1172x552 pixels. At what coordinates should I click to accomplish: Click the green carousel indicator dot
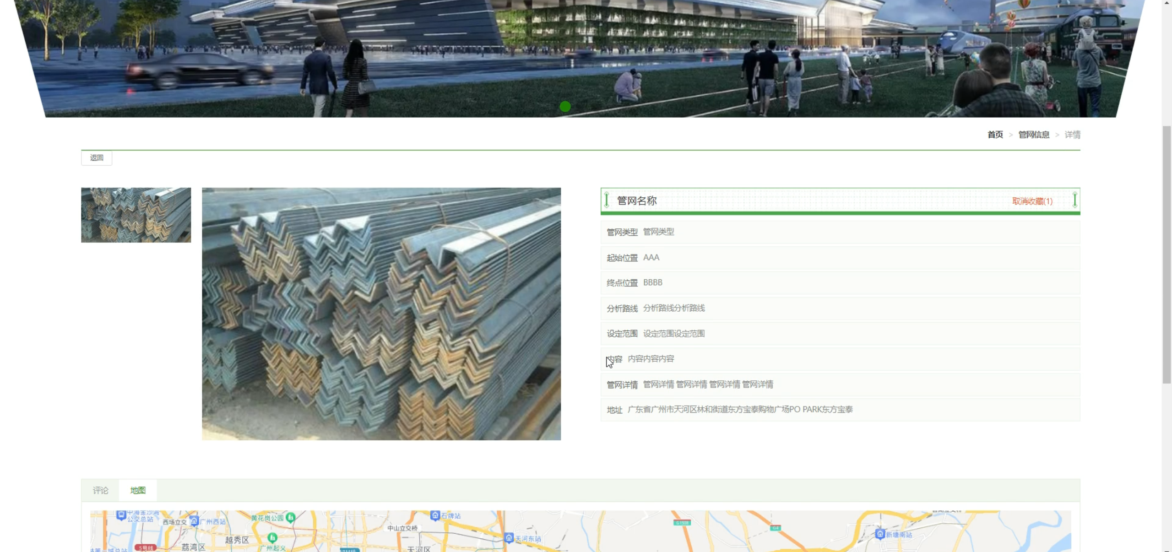coord(565,107)
